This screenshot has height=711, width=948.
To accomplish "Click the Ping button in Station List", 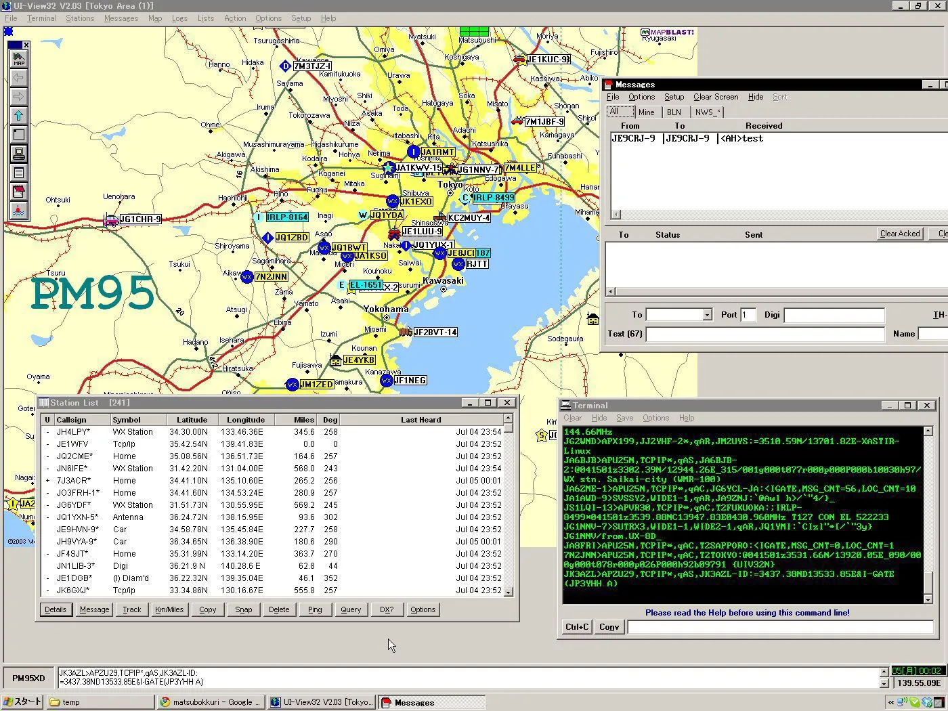I will [315, 609].
